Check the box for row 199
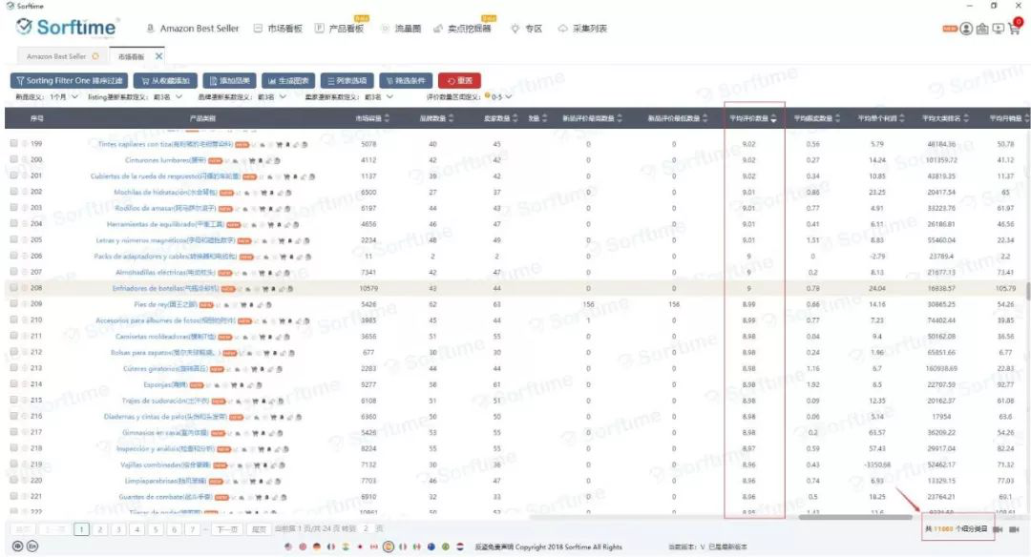 point(13,144)
